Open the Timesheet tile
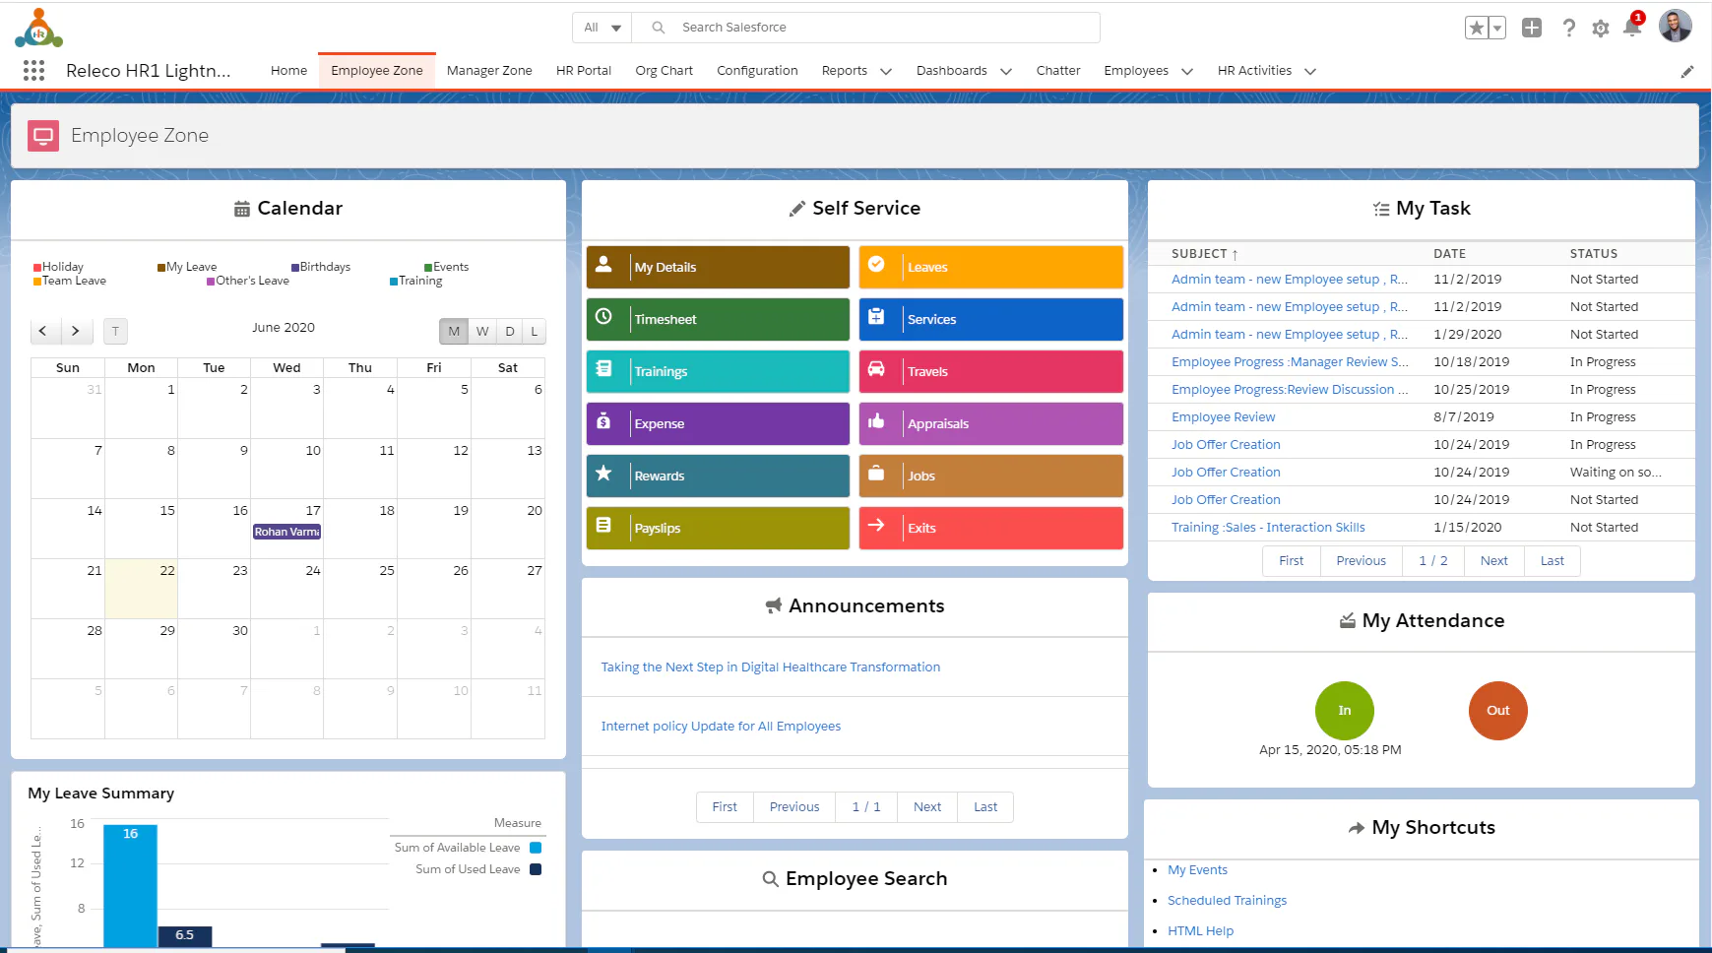 (718, 319)
